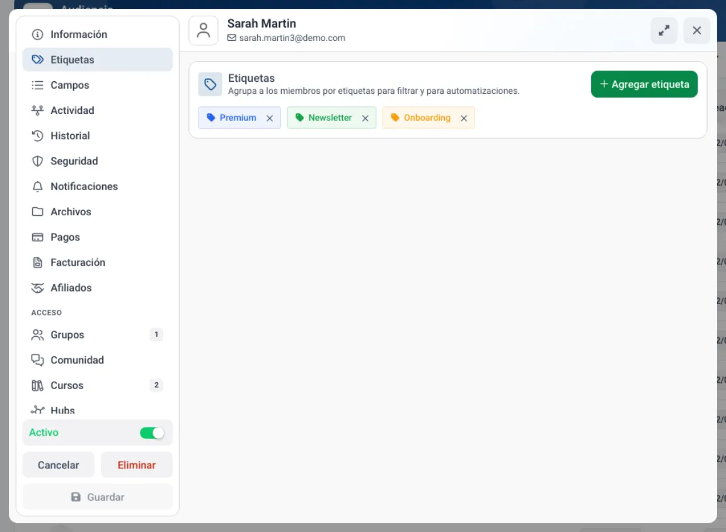This screenshot has height=532, width=726.
Task: Open Notificaciones settings
Action: (x=97, y=186)
